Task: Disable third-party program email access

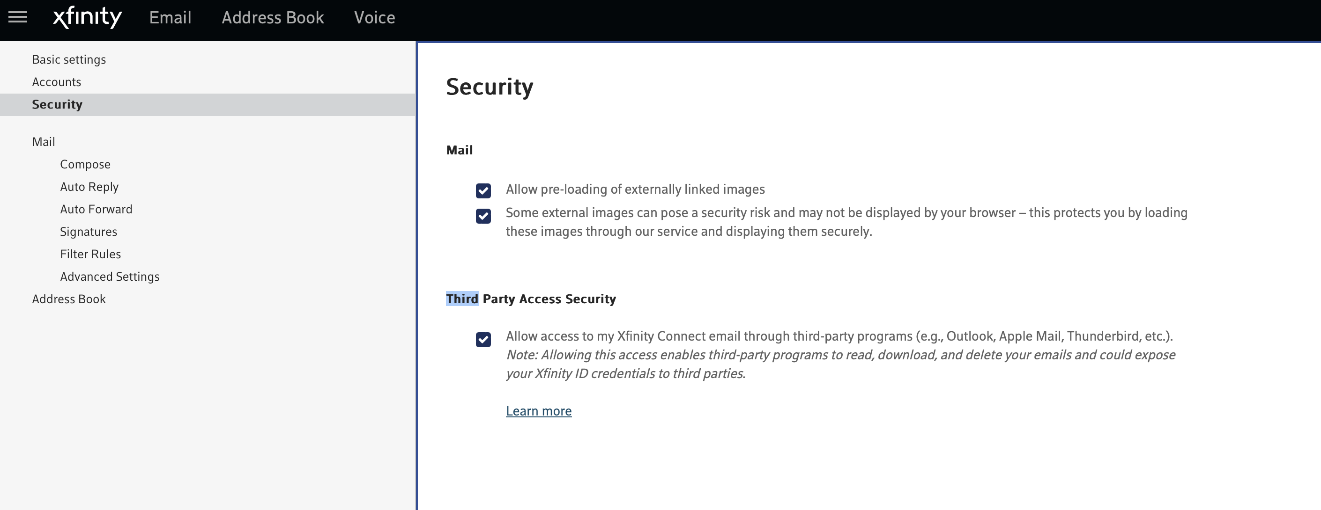Action: point(483,338)
